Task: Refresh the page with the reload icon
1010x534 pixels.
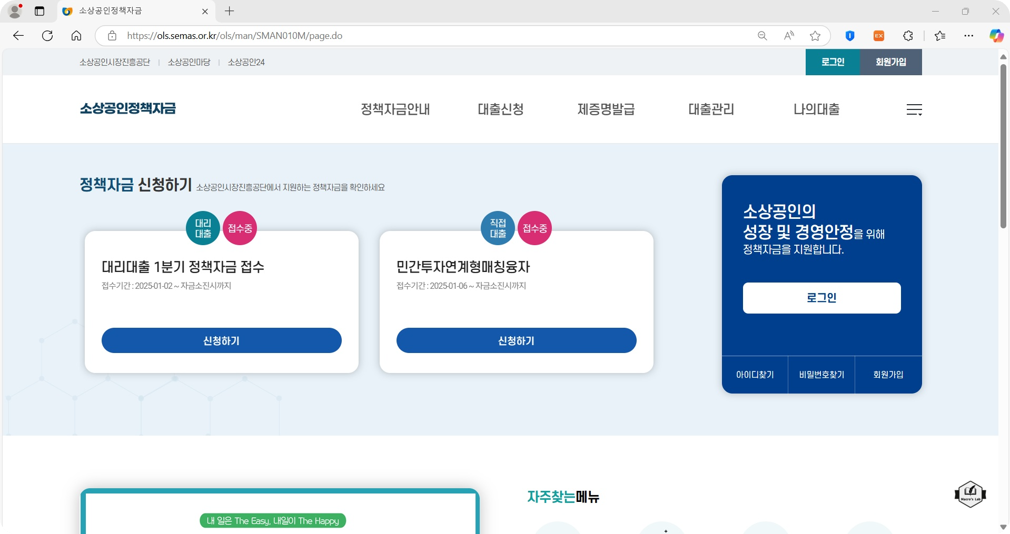Action: point(47,35)
